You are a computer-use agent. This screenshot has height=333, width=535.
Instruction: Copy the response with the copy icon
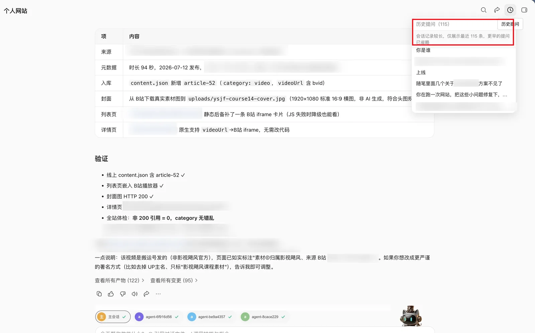pos(99,294)
